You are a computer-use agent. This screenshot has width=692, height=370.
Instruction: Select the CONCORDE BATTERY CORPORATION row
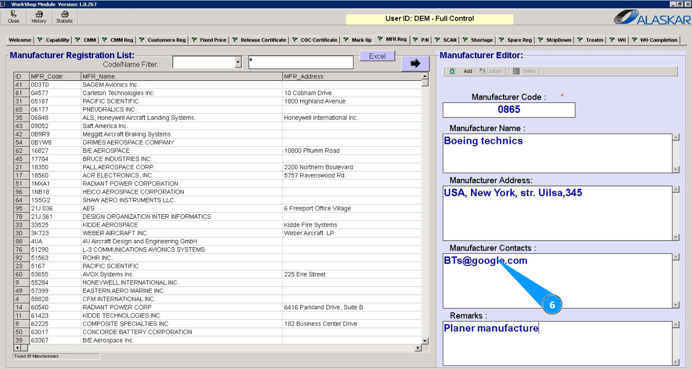coord(218,332)
